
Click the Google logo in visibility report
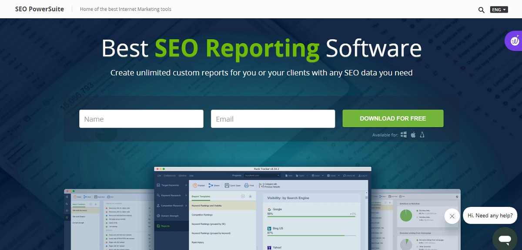tap(269, 209)
